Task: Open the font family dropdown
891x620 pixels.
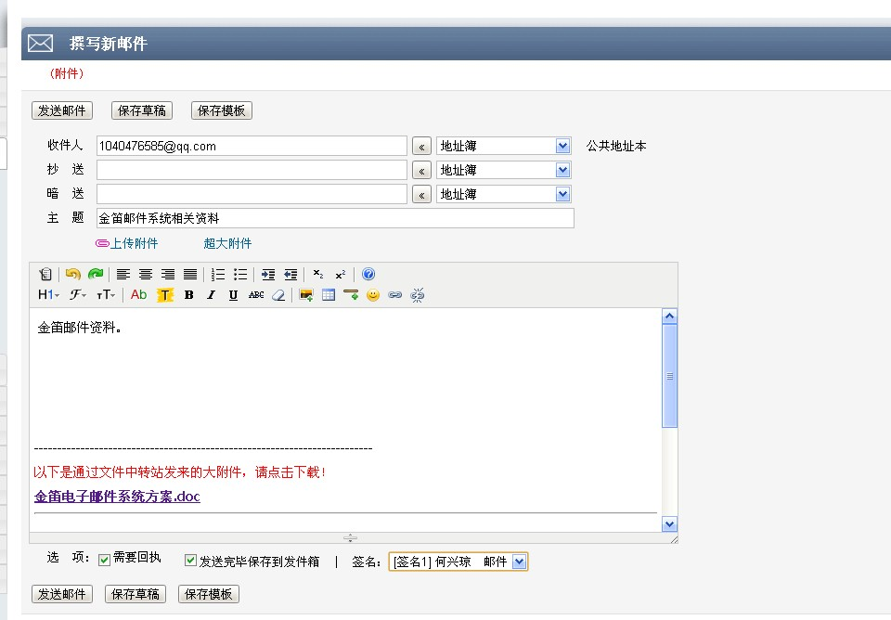Action: point(78,295)
